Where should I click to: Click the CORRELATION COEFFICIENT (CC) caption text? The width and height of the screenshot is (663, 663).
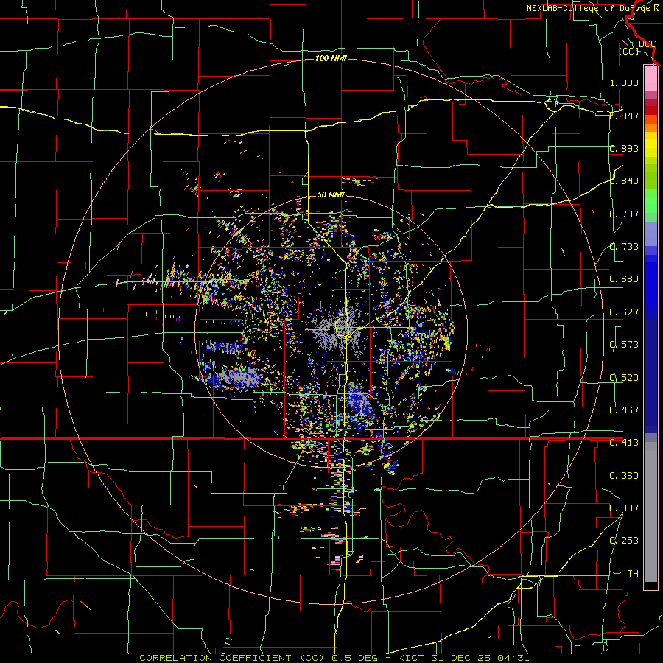click(232, 658)
